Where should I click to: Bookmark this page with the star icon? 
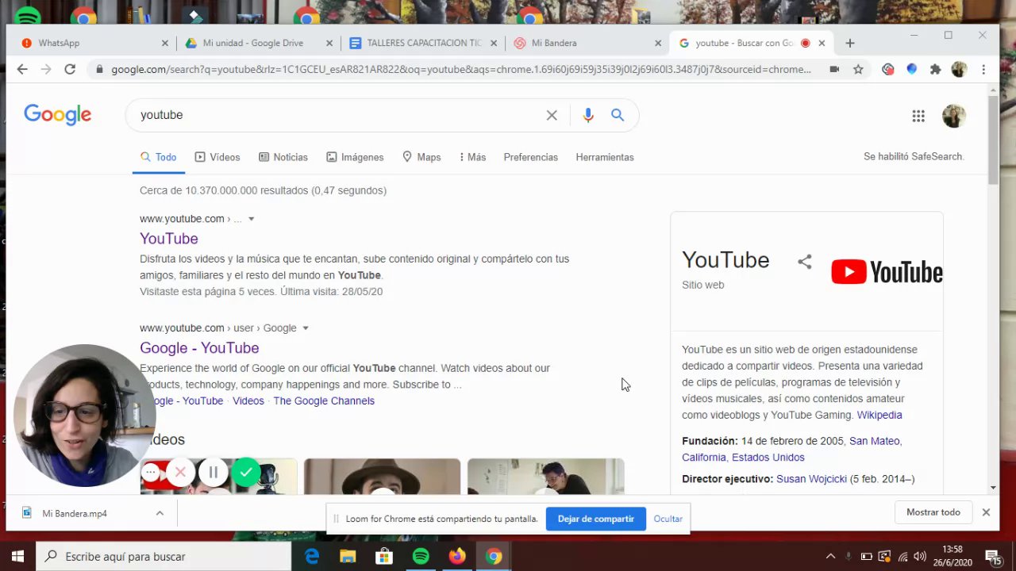pos(858,70)
